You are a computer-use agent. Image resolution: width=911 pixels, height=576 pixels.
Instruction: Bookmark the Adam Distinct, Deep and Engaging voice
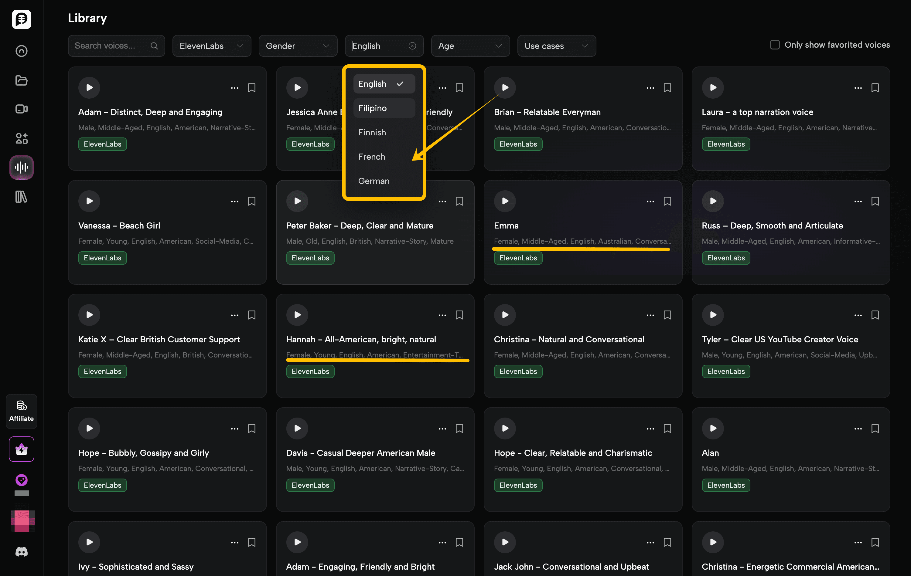[x=251, y=88]
